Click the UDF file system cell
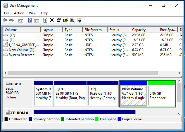Viewport: 185px width, 132px height. 88,45
